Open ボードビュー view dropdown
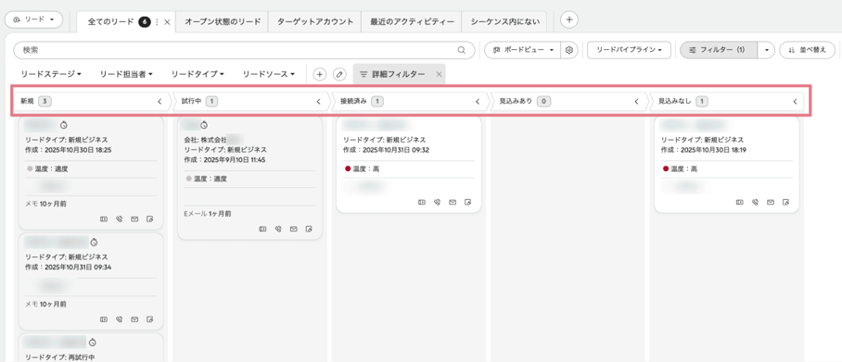The image size is (842, 362). click(x=522, y=50)
